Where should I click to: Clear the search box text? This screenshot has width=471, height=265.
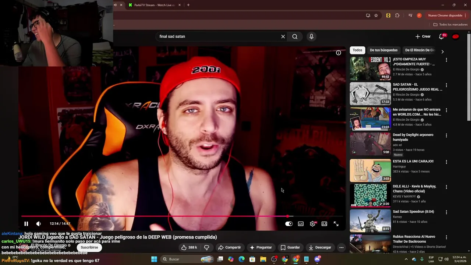pos(283,36)
